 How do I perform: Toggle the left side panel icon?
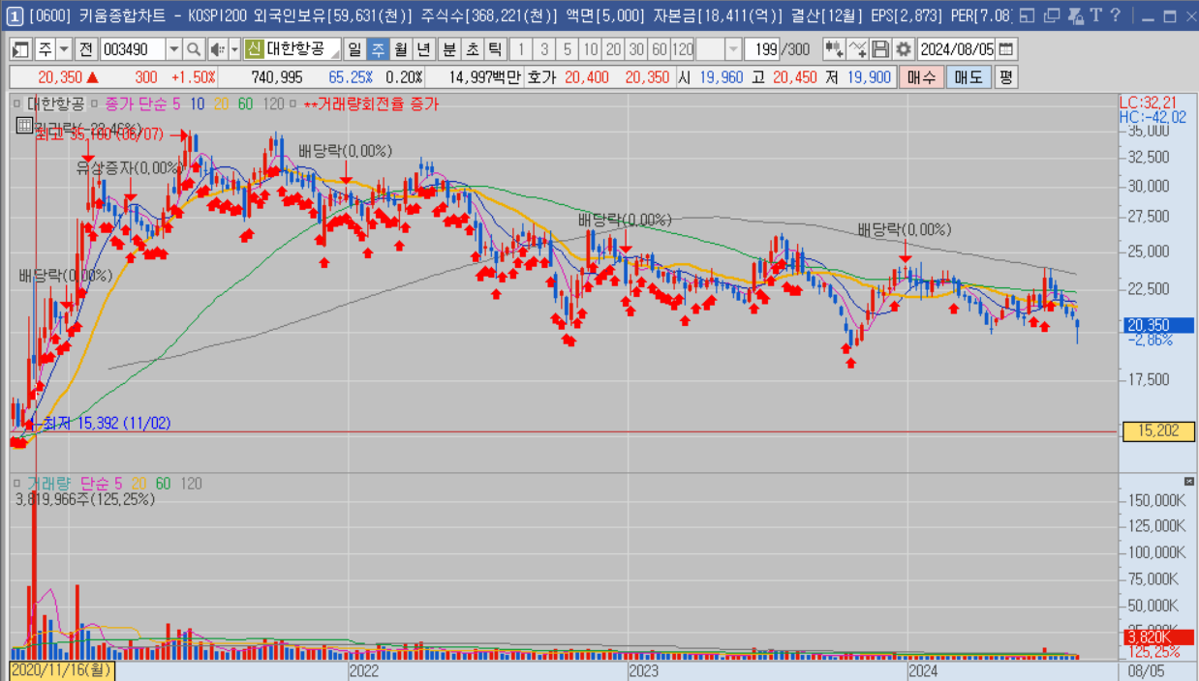click(20, 50)
